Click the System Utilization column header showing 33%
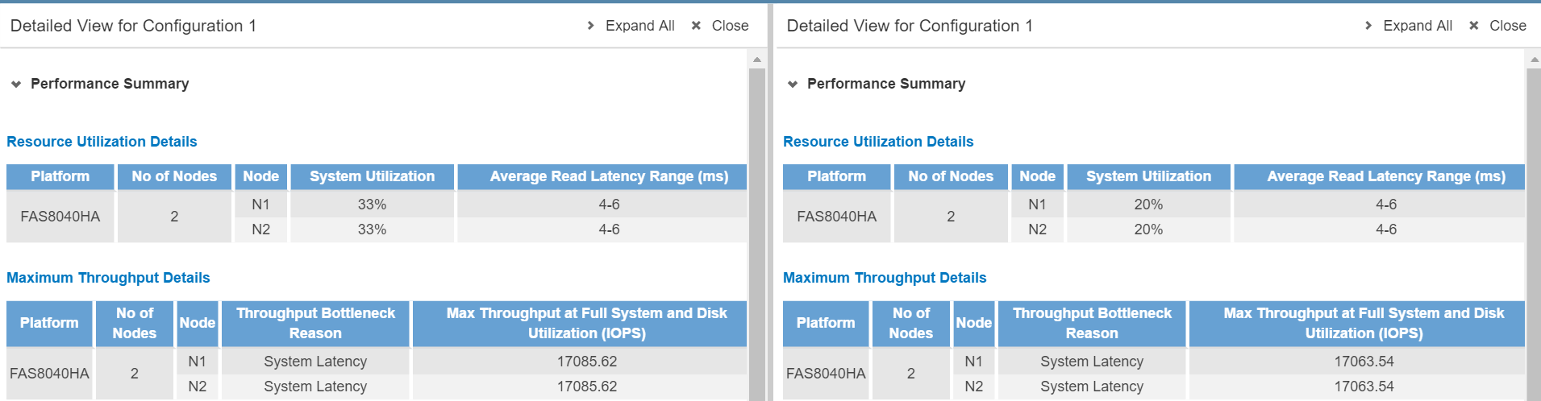 [372, 176]
